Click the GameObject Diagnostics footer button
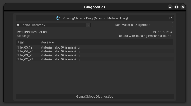Viewport: 191px width, 106px height. (x=95, y=97)
